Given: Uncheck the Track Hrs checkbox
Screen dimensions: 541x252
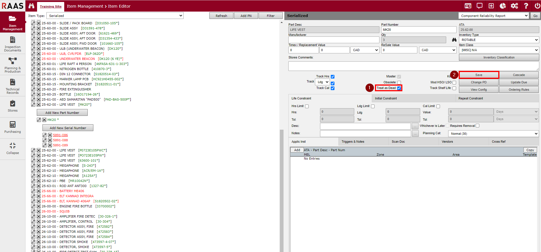Looking at the screenshot, I should 333,77.
